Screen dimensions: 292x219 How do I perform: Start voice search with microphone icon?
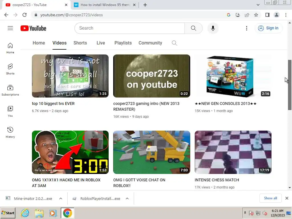pos(213,28)
